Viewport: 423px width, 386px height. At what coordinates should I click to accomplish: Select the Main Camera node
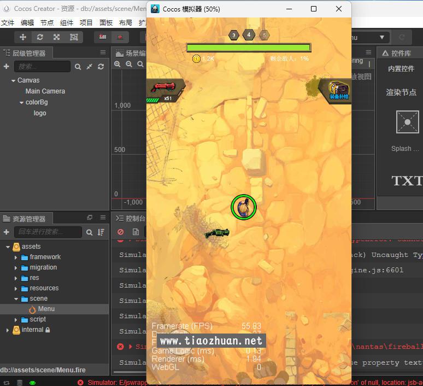[45, 91]
